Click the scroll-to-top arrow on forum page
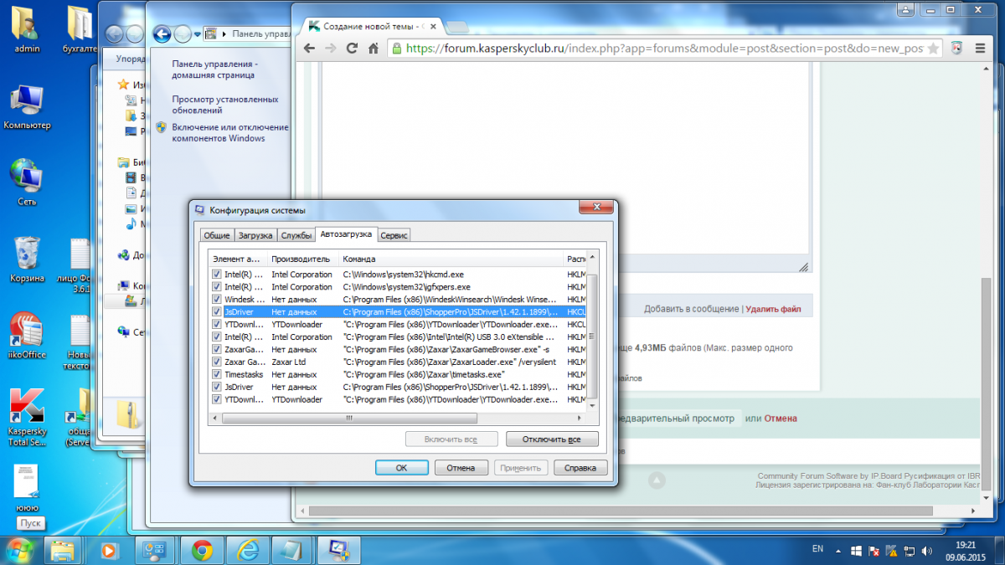This screenshot has height=565, width=1005. tap(657, 480)
